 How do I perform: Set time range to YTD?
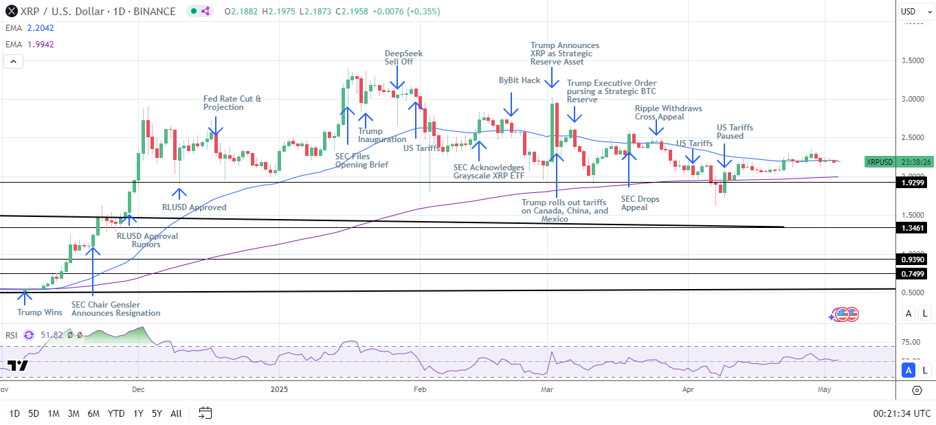(x=117, y=413)
